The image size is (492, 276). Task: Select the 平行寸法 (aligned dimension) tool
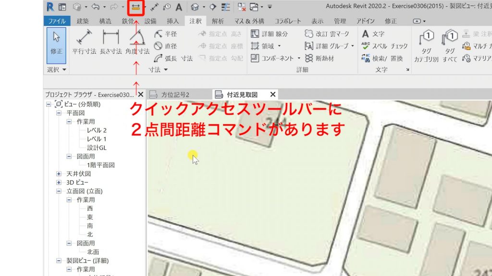click(84, 46)
